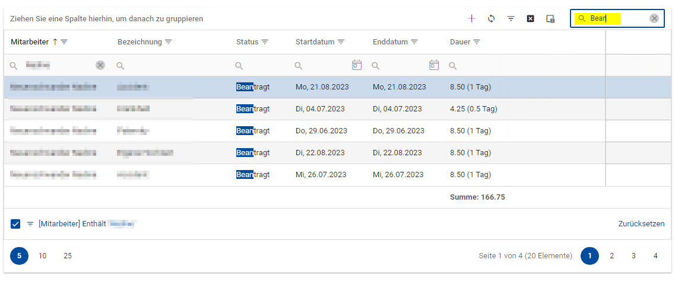675x282 pixels.
Task: Click the plus icon to add entry
Action: pos(471,18)
